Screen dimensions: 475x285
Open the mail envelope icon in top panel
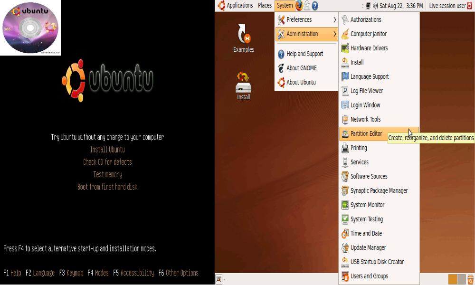[x=307, y=5]
